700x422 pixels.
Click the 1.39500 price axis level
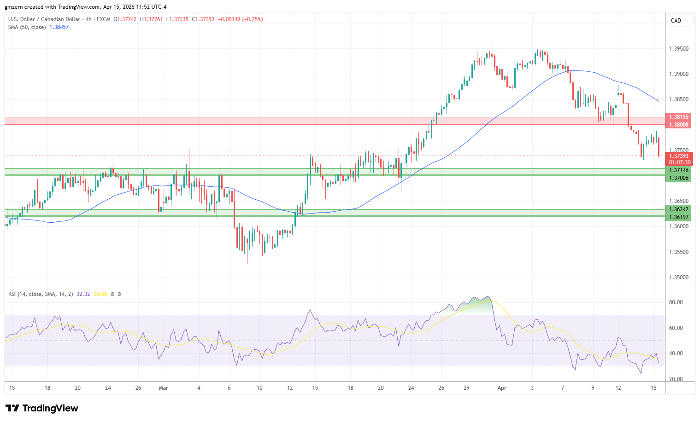pyautogui.click(x=679, y=49)
